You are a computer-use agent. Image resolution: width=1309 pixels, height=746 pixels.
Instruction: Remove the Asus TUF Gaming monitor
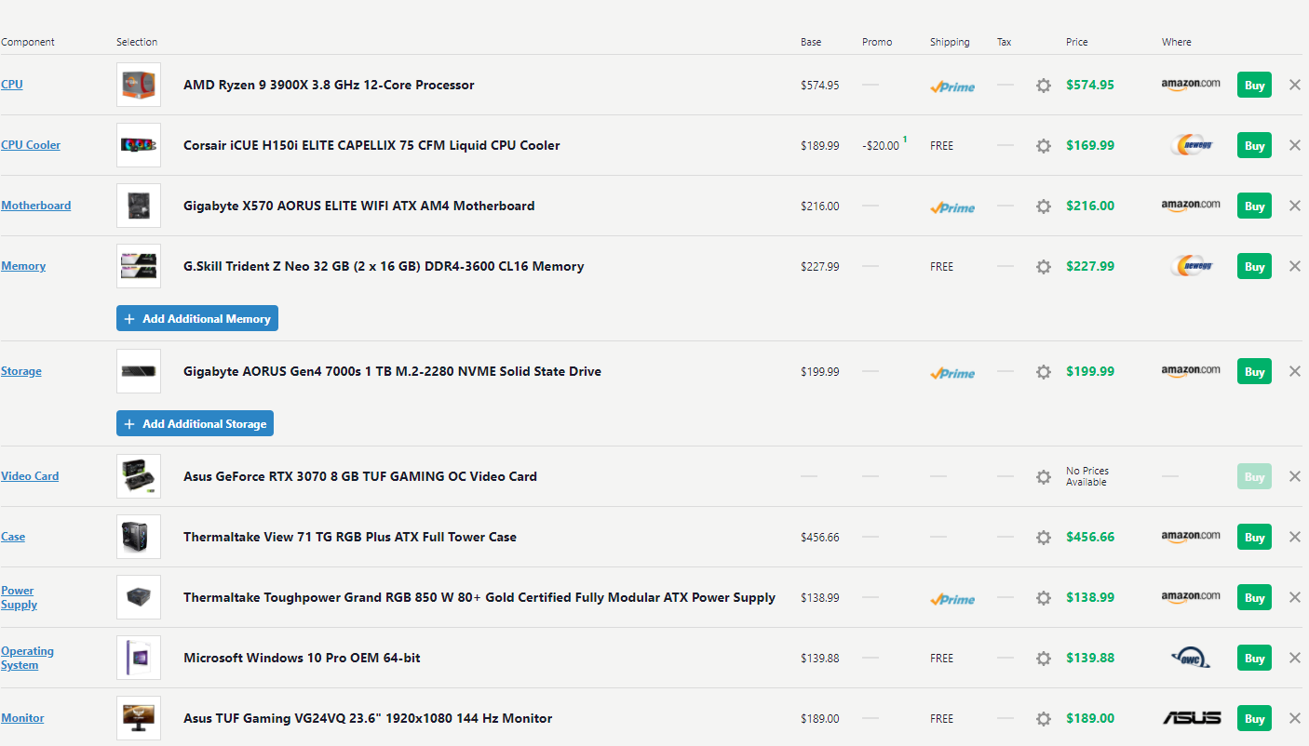(1295, 718)
